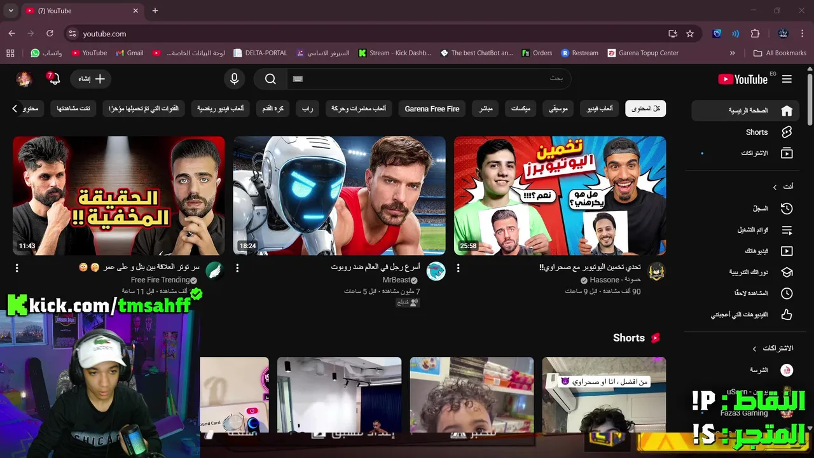This screenshot has height=458, width=814.
Task: Select the 'ميكسات' filter chip
Action: (x=521, y=109)
